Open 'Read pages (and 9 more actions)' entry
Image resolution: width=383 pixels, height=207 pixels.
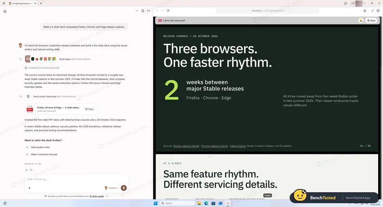pyautogui.click(x=75, y=59)
